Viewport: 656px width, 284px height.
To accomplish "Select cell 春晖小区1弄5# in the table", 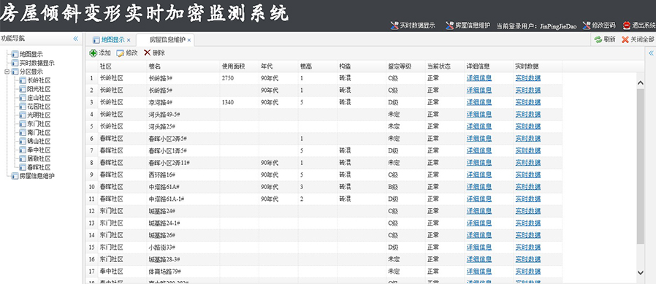I will (183, 150).
